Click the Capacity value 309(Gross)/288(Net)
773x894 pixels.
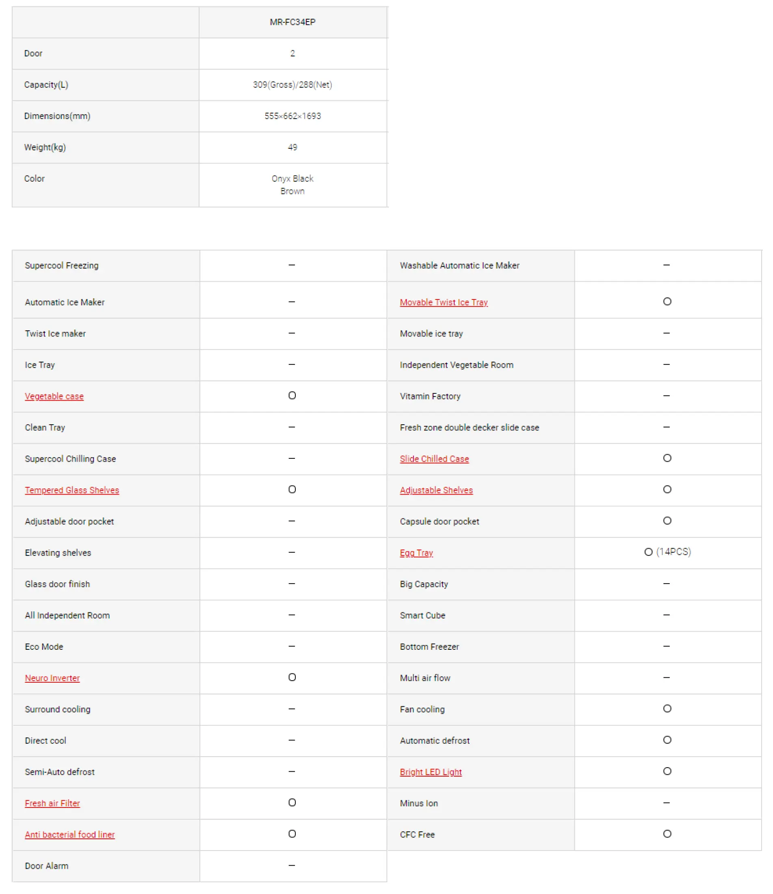coord(292,85)
